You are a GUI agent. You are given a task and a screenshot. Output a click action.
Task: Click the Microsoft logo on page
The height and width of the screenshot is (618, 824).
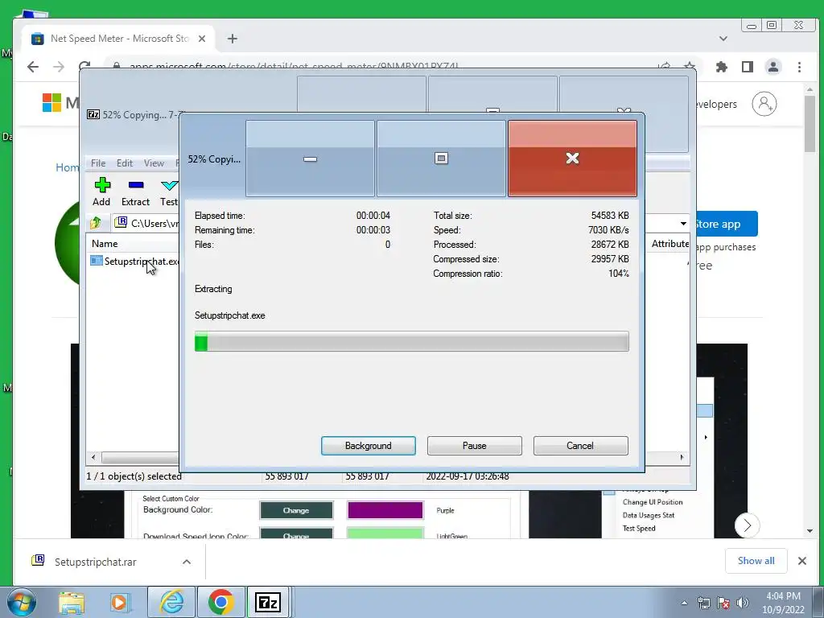tap(51, 102)
